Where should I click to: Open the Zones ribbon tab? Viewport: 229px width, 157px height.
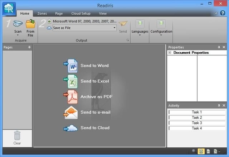(x=42, y=14)
